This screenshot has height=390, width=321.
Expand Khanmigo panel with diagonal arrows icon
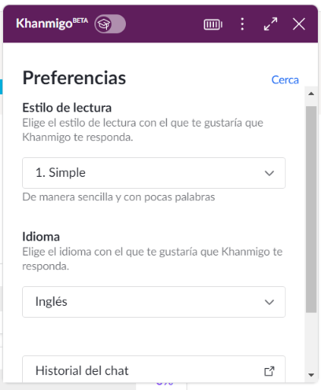pyautogui.click(x=271, y=24)
